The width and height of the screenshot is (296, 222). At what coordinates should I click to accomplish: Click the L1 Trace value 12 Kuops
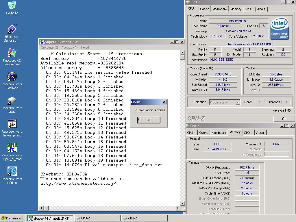tap(276, 79)
